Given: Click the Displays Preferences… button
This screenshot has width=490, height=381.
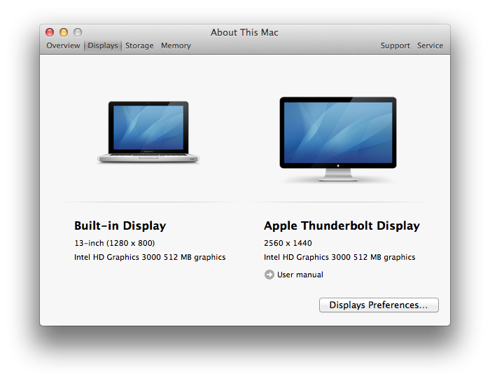Looking at the screenshot, I should (379, 305).
